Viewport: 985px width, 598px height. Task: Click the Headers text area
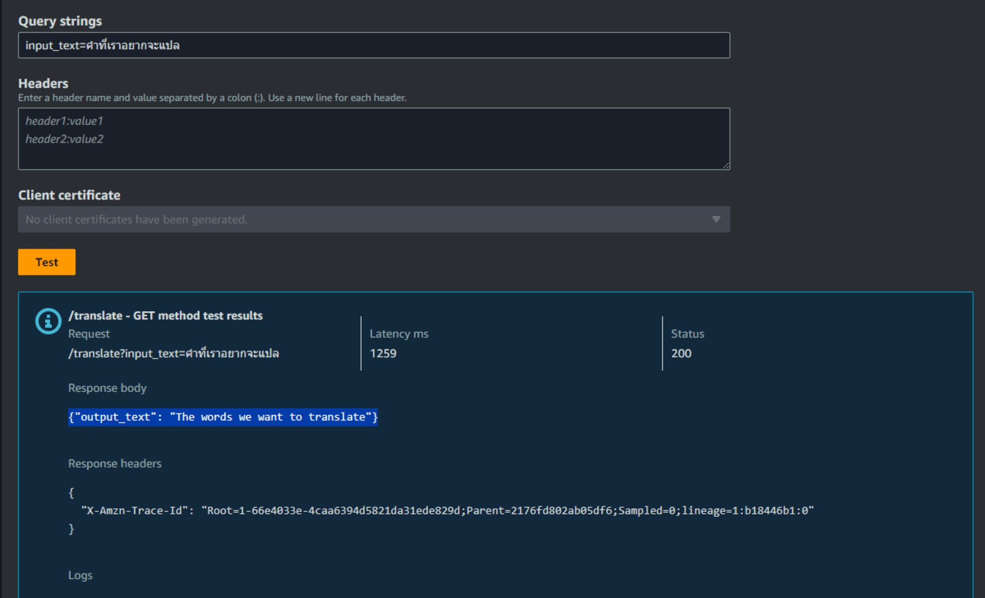coord(374,139)
